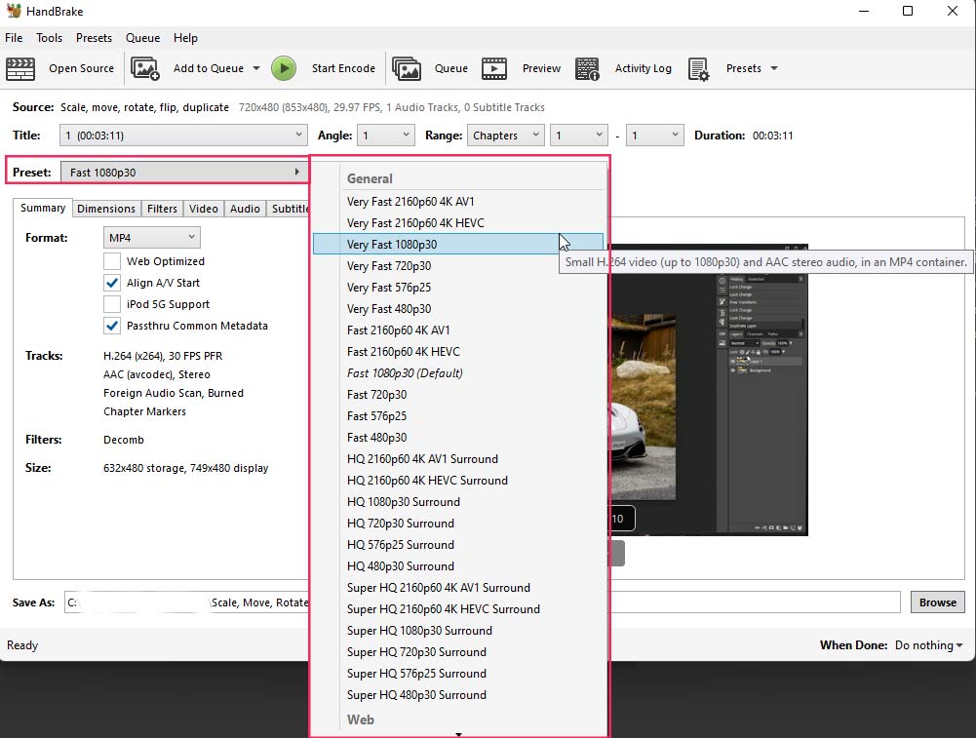The height and width of the screenshot is (738, 976).
Task: Click the Add to Queue picture icon
Action: pos(145,68)
